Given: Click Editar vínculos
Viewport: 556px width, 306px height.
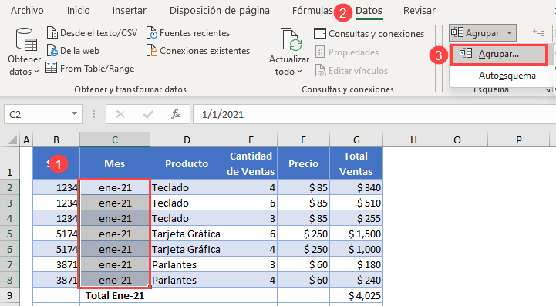Looking at the screenshot, I should coord(352,71).
